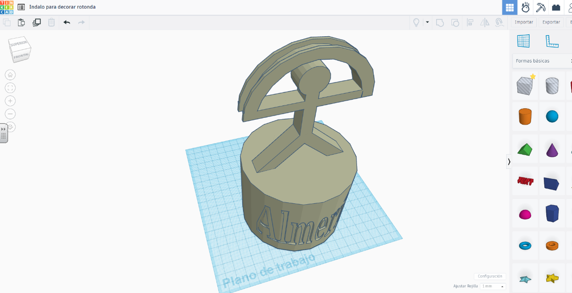Show hidden objects with the lightbulb icon

417,22
